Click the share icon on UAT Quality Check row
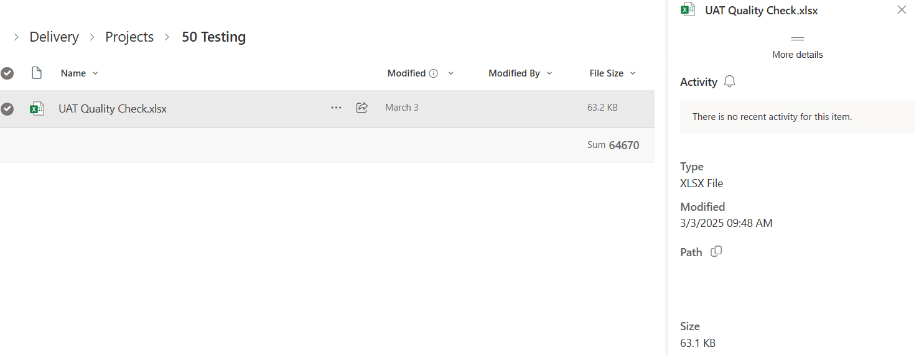 pyautogui.click(x=362, y=108)
